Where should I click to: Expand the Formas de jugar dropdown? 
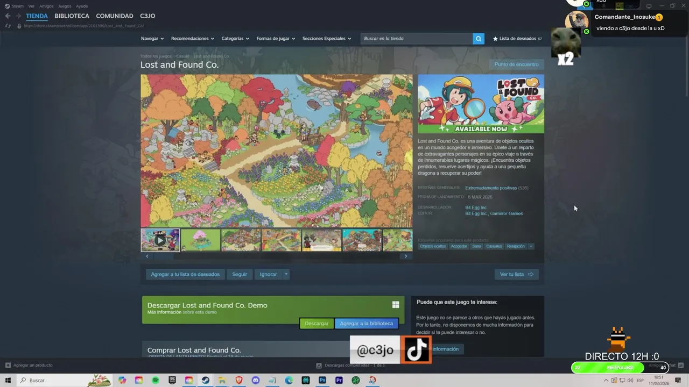tap(276, 39)
